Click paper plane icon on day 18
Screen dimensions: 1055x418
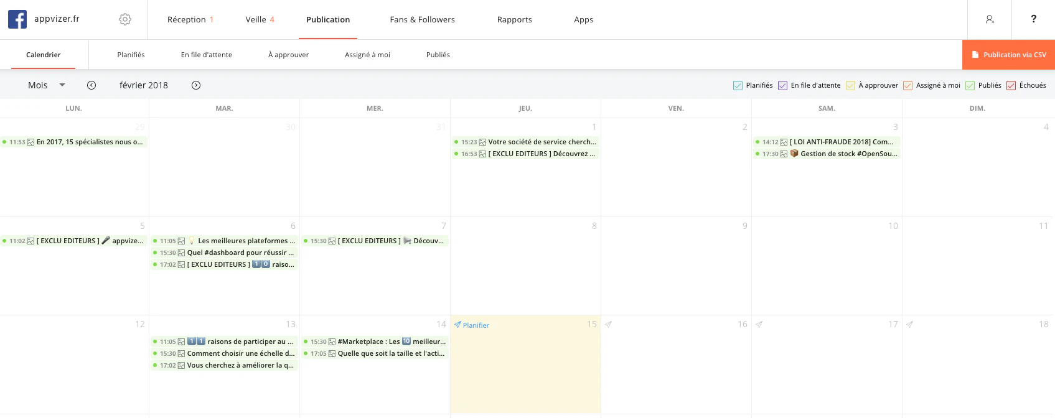coord(910,325)
